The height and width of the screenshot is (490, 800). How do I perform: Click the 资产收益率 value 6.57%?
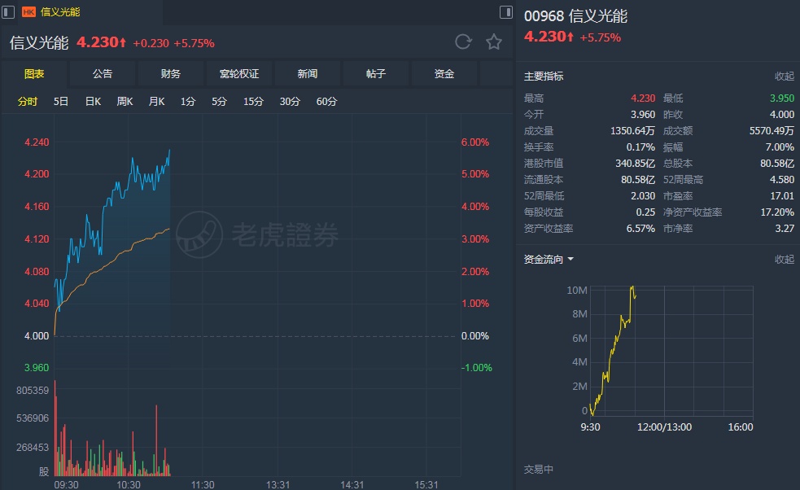click(x=640, y=229)
